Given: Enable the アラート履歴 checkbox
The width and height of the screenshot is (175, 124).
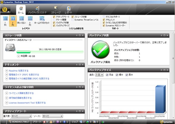Looking at the screenshot, I should point(54,20).
